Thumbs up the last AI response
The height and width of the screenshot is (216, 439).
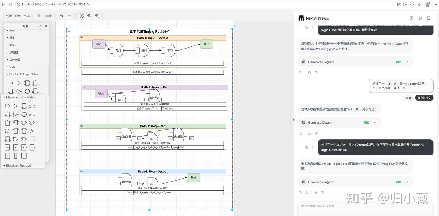(x=316, y=193)
